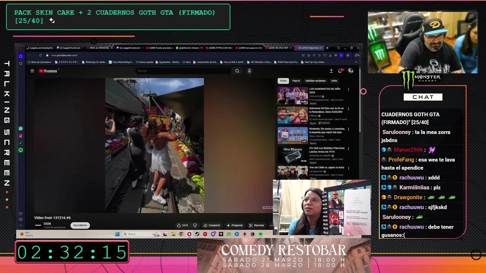Click the Preguntar button
The image size is (486, 273).
point(234,225)
